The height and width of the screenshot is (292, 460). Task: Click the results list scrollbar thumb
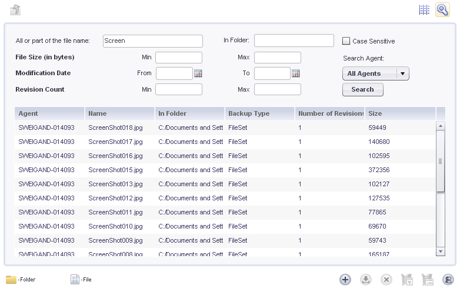(x=441, y=162)
